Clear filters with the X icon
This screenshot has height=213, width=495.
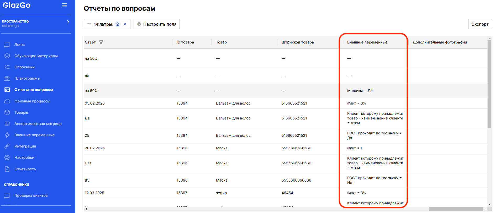tap(125, 24)
